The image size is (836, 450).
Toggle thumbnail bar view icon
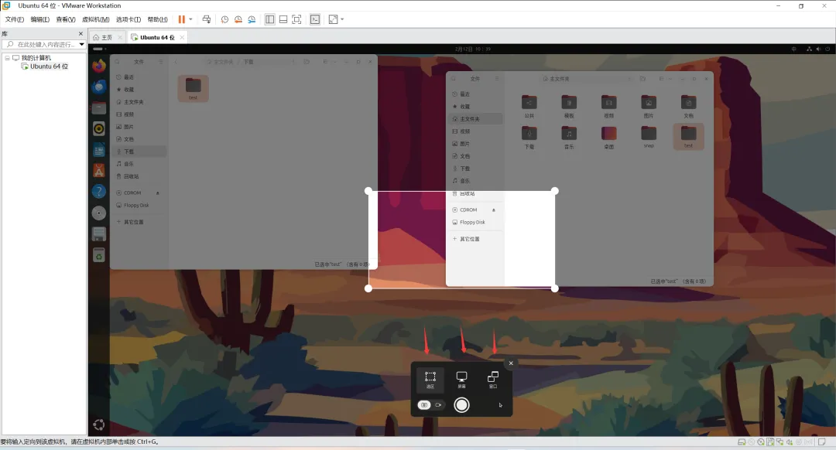point(283,19)
